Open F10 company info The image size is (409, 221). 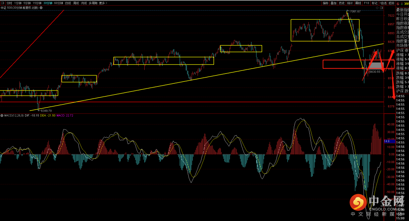(367, 3)
